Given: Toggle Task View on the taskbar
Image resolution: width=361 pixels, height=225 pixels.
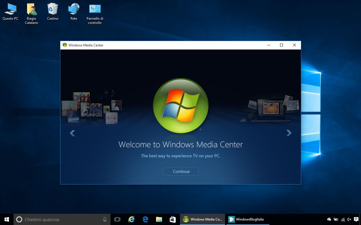Looking at the screenshot, I should pos(117,219).
